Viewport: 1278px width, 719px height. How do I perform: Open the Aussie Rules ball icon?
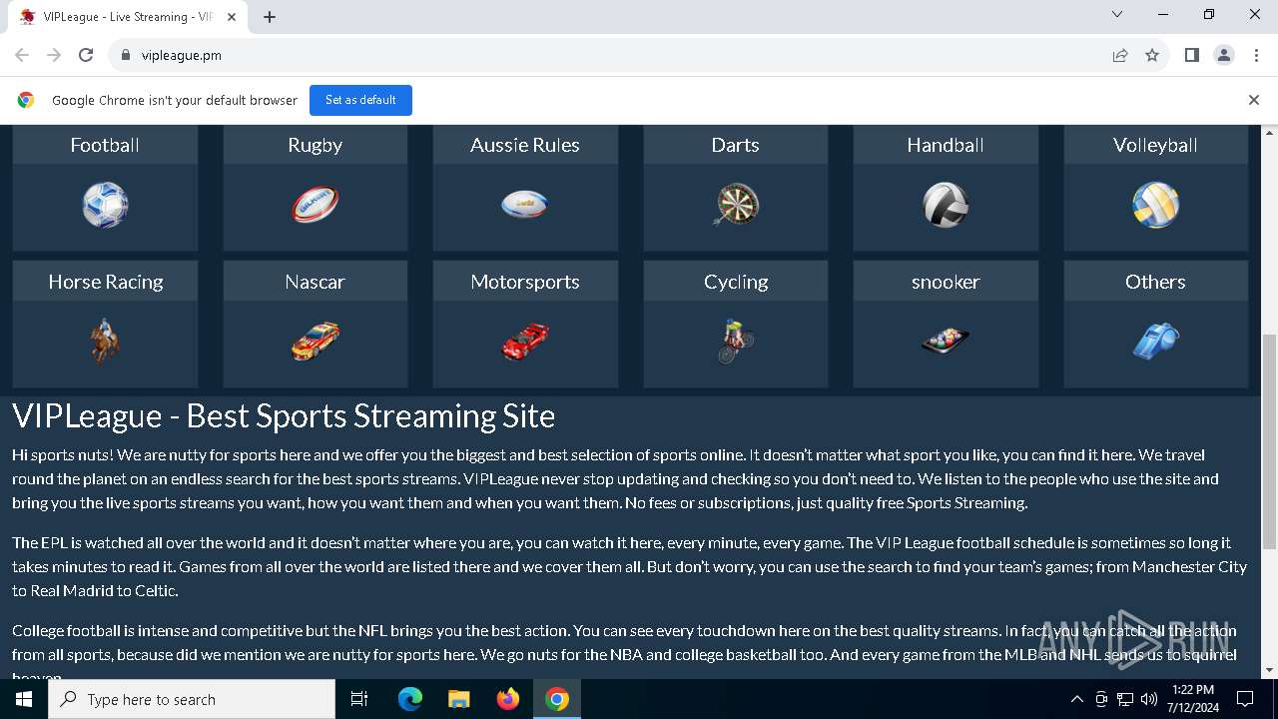(525, 205)
